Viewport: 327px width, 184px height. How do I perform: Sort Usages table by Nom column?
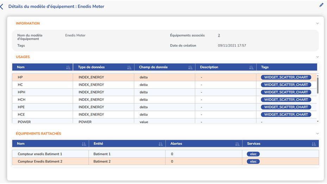pos(68,67)
